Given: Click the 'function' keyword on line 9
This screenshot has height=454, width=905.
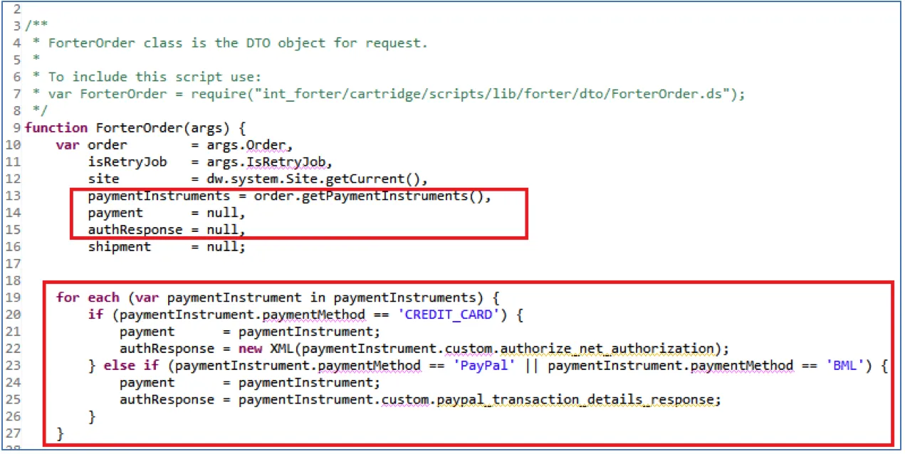Looking at the screenshot, I should click(x=56, y=128).
